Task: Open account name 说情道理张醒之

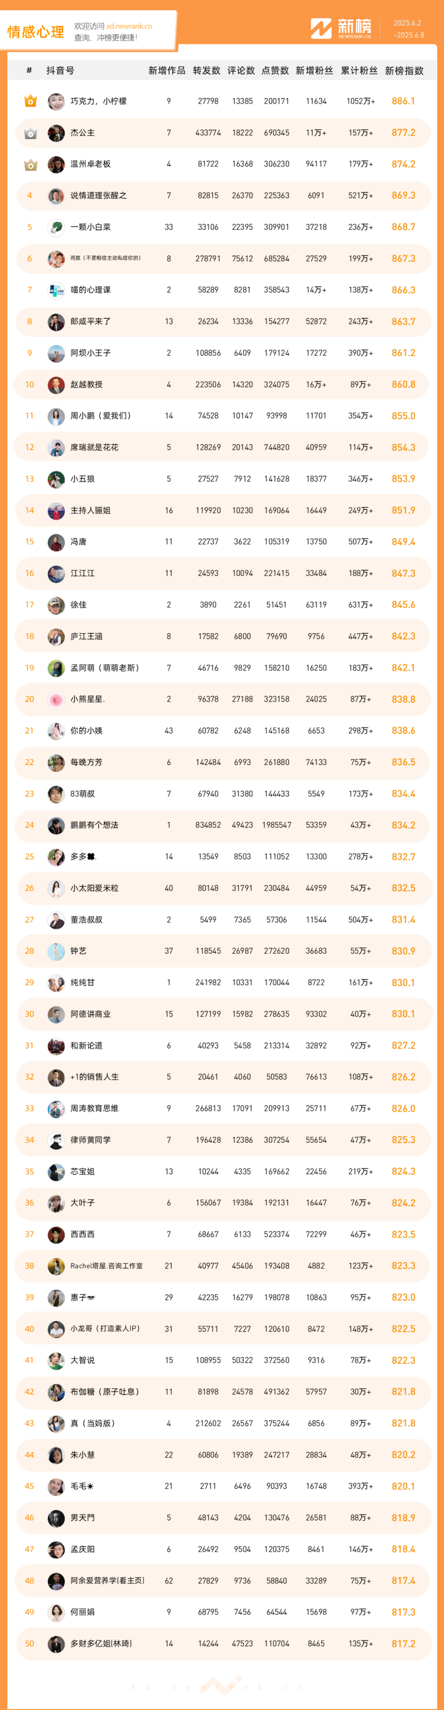Action: 98,196
